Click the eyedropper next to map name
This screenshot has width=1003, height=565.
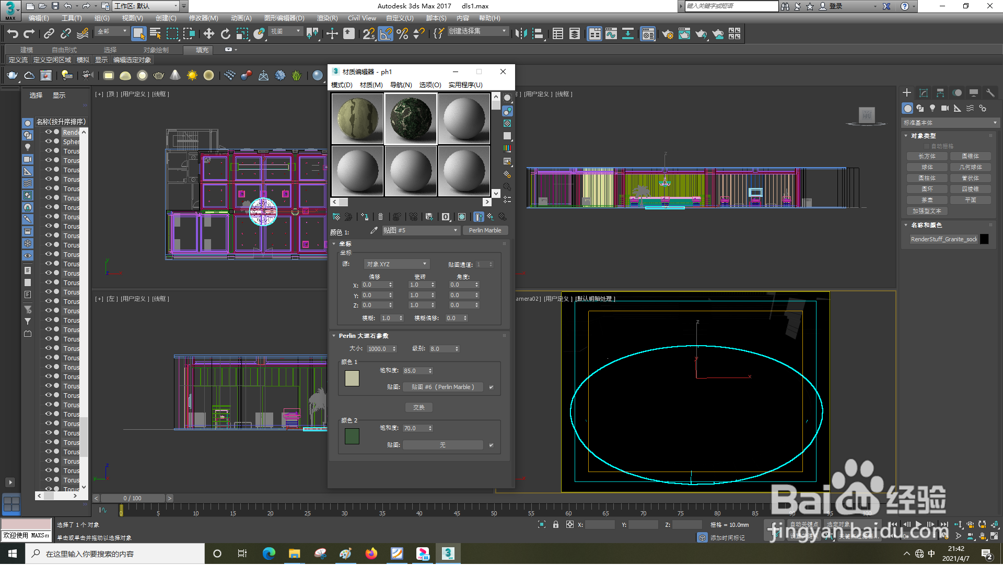pyautogui.click(x=374, y=230)
